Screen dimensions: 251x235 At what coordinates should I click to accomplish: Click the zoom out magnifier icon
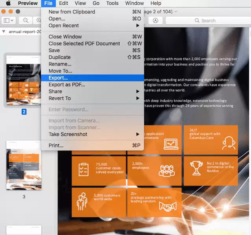click(x=26, y=20)
